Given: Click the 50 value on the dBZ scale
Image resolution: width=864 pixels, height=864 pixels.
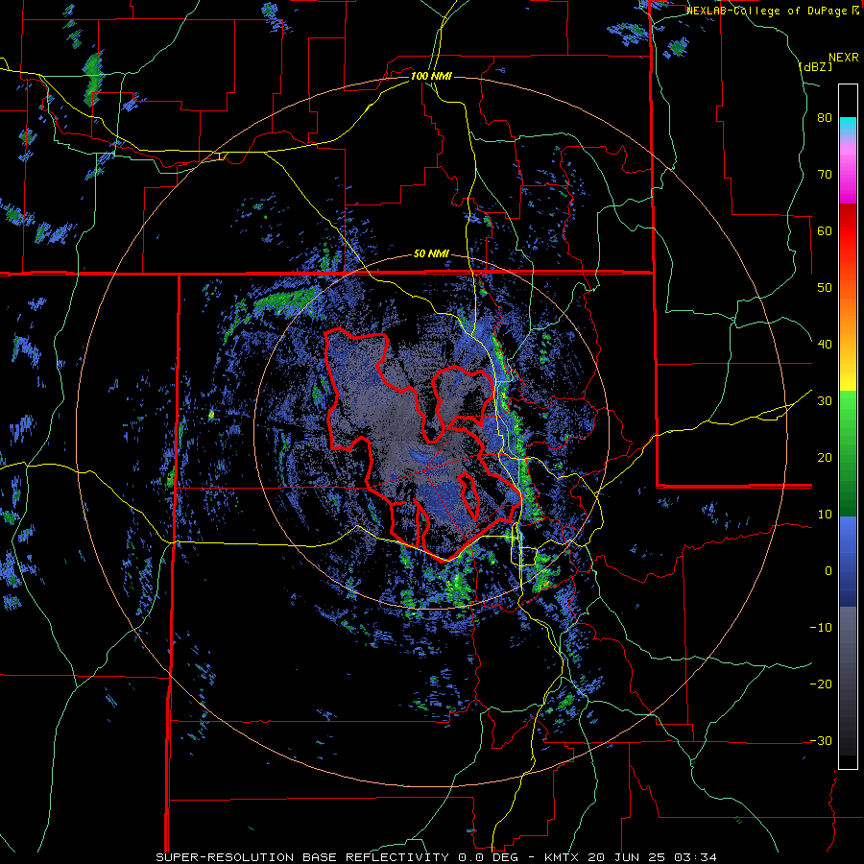Looking at the screenshot, I should (825, 288).
